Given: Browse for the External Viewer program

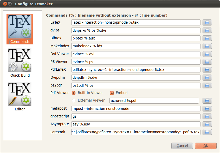Looking at the screenshot, I should pos(207,101).
